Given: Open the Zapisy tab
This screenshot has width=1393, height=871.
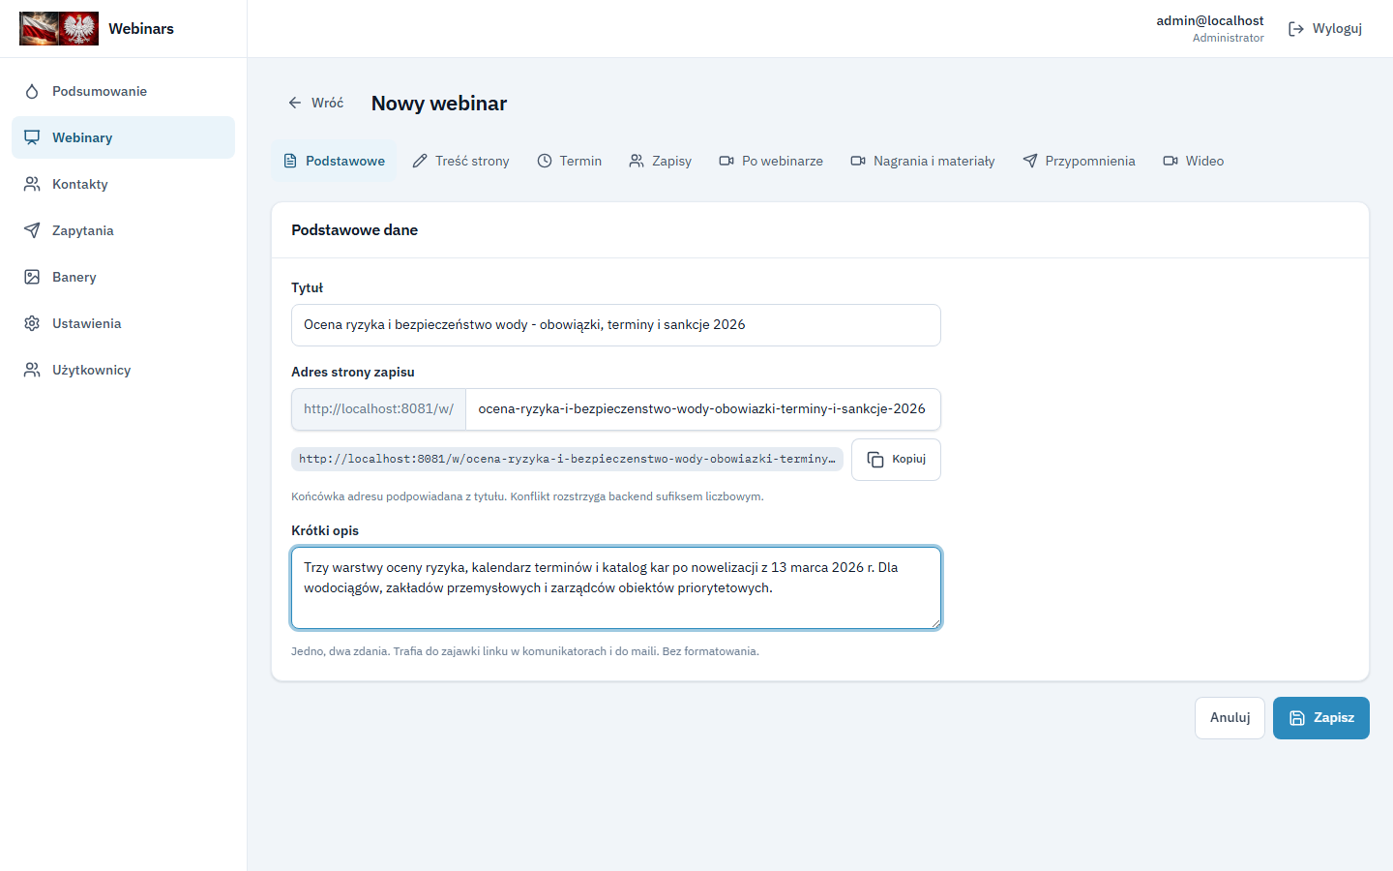Looking at the screenshot, I should 661,161.
